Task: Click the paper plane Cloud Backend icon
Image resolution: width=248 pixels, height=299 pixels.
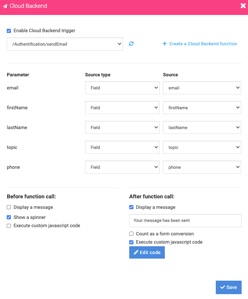Action: pyautogui.click(x=5, y=6)
